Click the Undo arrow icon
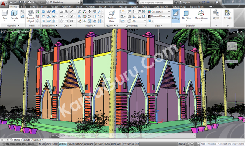 coord(34,2)
